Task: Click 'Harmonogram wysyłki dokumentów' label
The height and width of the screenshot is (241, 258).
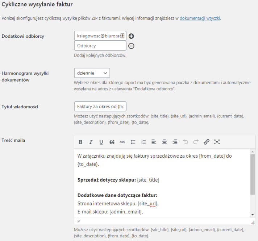Action: 25,76
